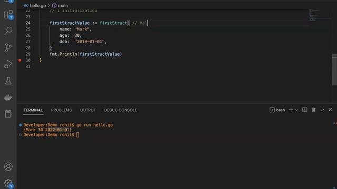Maximize panel size with the chevron up
This screenshot has height=189, width=337.
[x=323, y=110]
